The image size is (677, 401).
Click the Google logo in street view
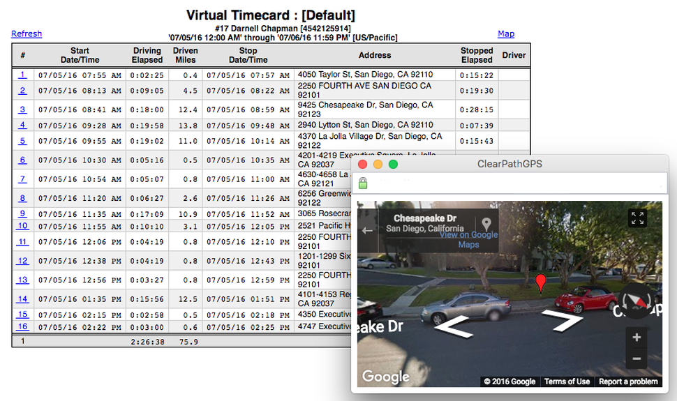click(x=385, y=377)
